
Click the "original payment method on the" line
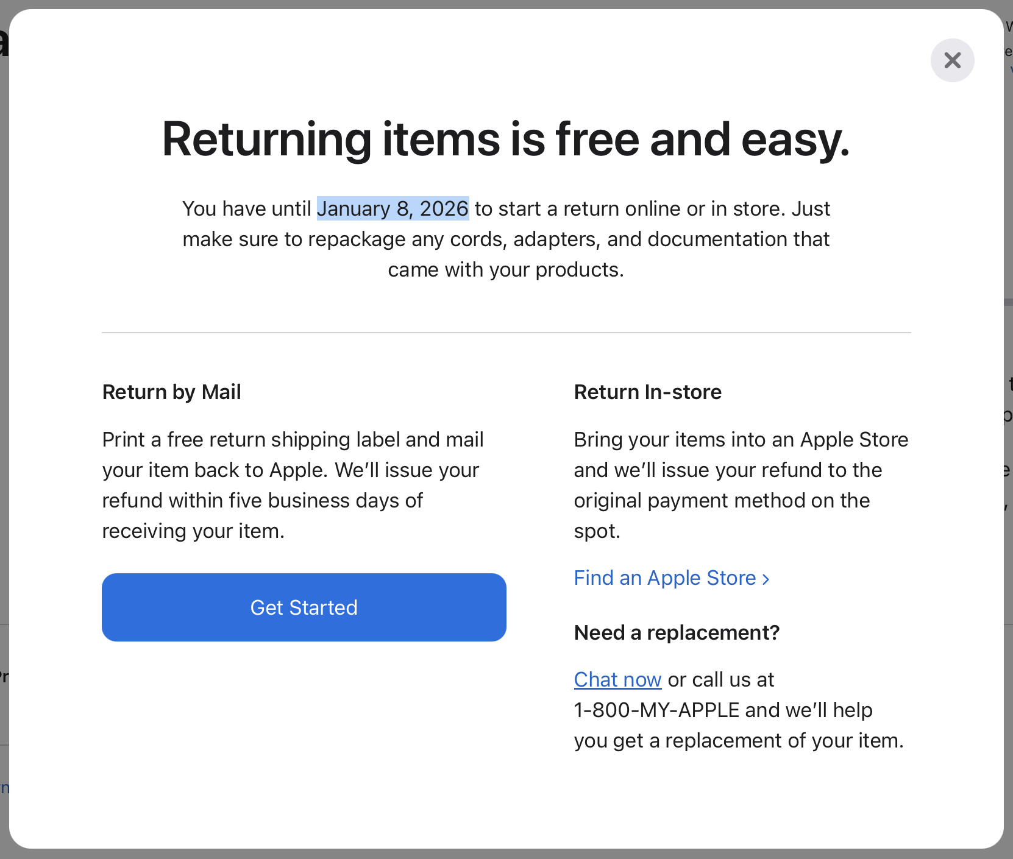click(x=722, y=500)
